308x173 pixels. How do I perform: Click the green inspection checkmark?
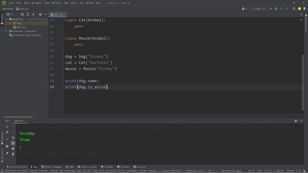[301, 20]
